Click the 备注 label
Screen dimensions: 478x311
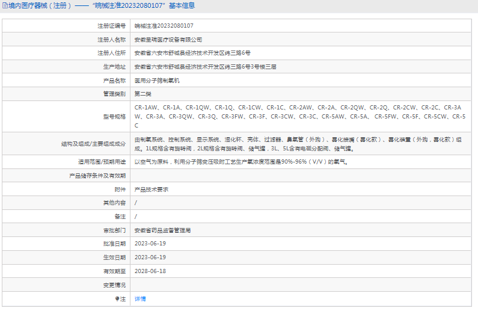click(x=120, y=217)
